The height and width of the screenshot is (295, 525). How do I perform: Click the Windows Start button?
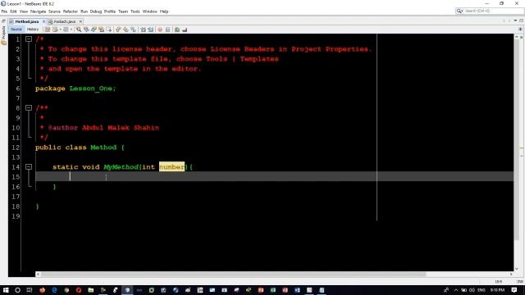tap(6, 290)
